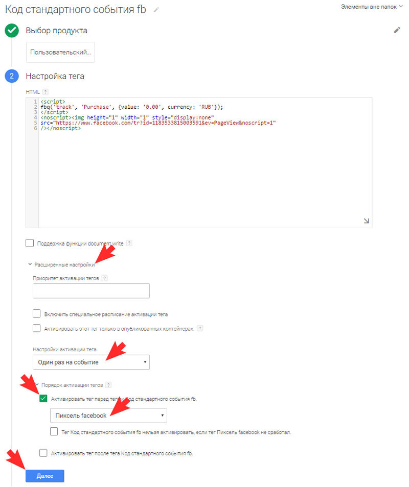Viewport: 409px width, 487px height.
Task: Click the Далее button
Action: pyautogui.click(x=45, y=476)
